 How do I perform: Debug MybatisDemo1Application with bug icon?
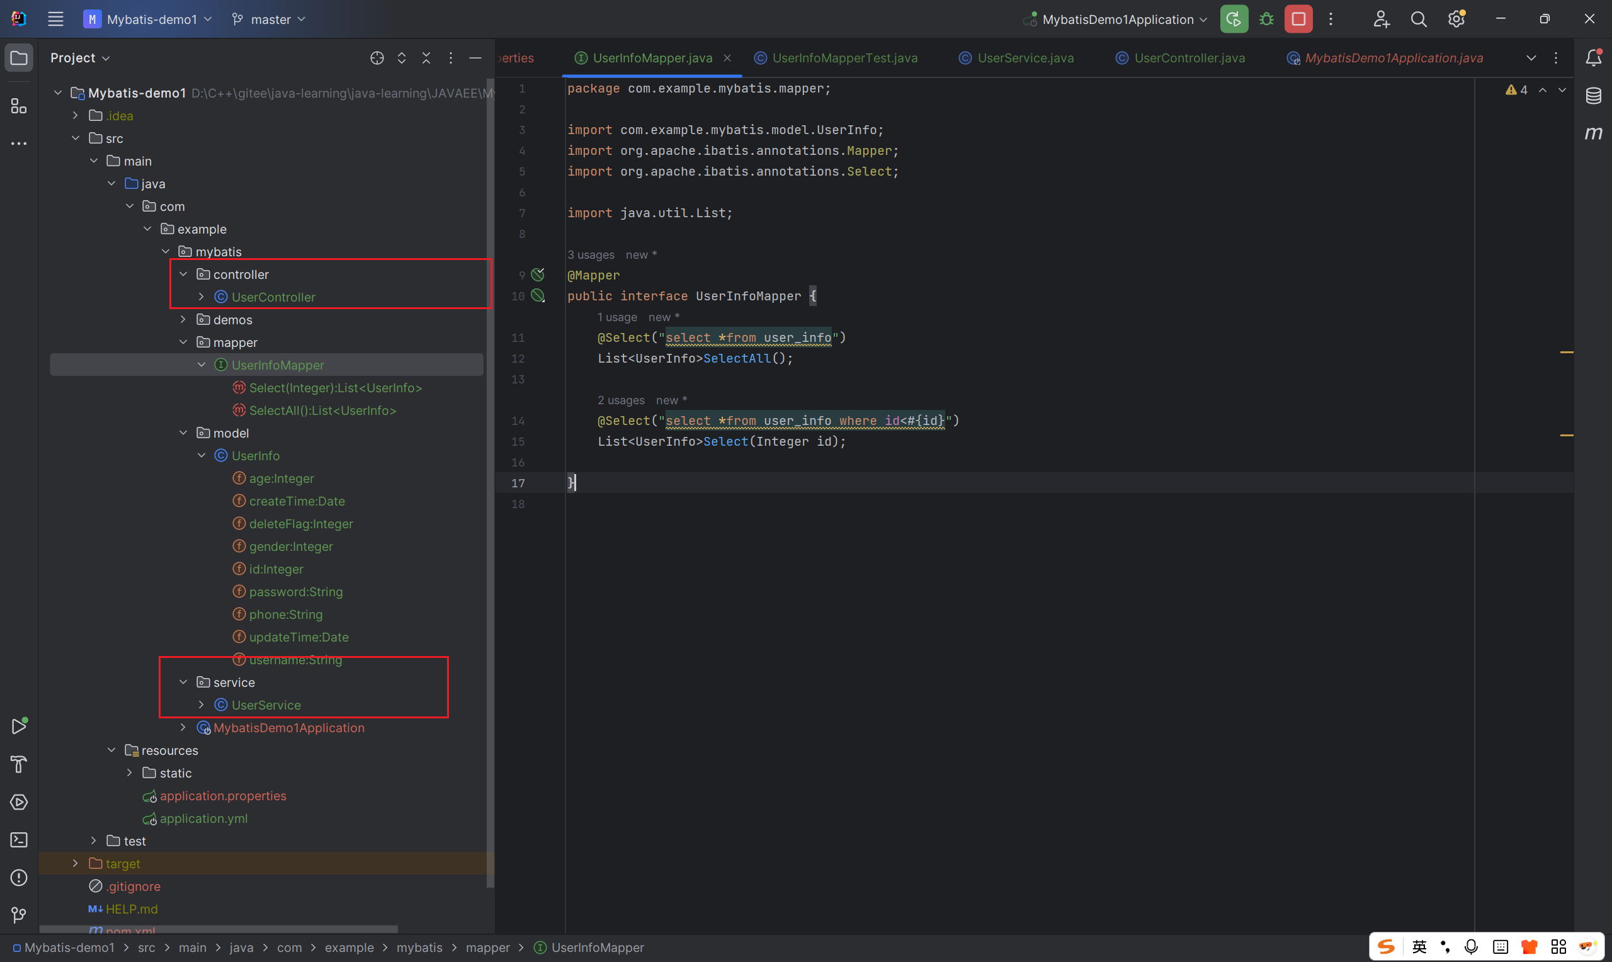(1266, 20)
